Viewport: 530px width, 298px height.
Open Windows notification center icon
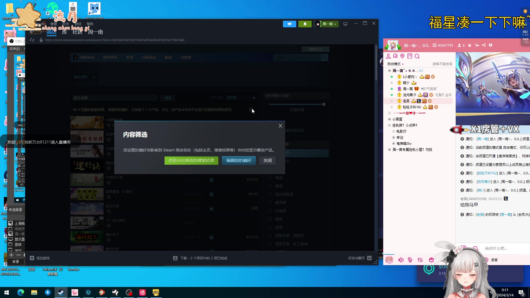(x=521, y=292)
